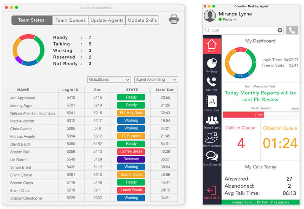Open the Home sidebar icon
Viewport: 304px width, 209px height.
pos(212,46)
